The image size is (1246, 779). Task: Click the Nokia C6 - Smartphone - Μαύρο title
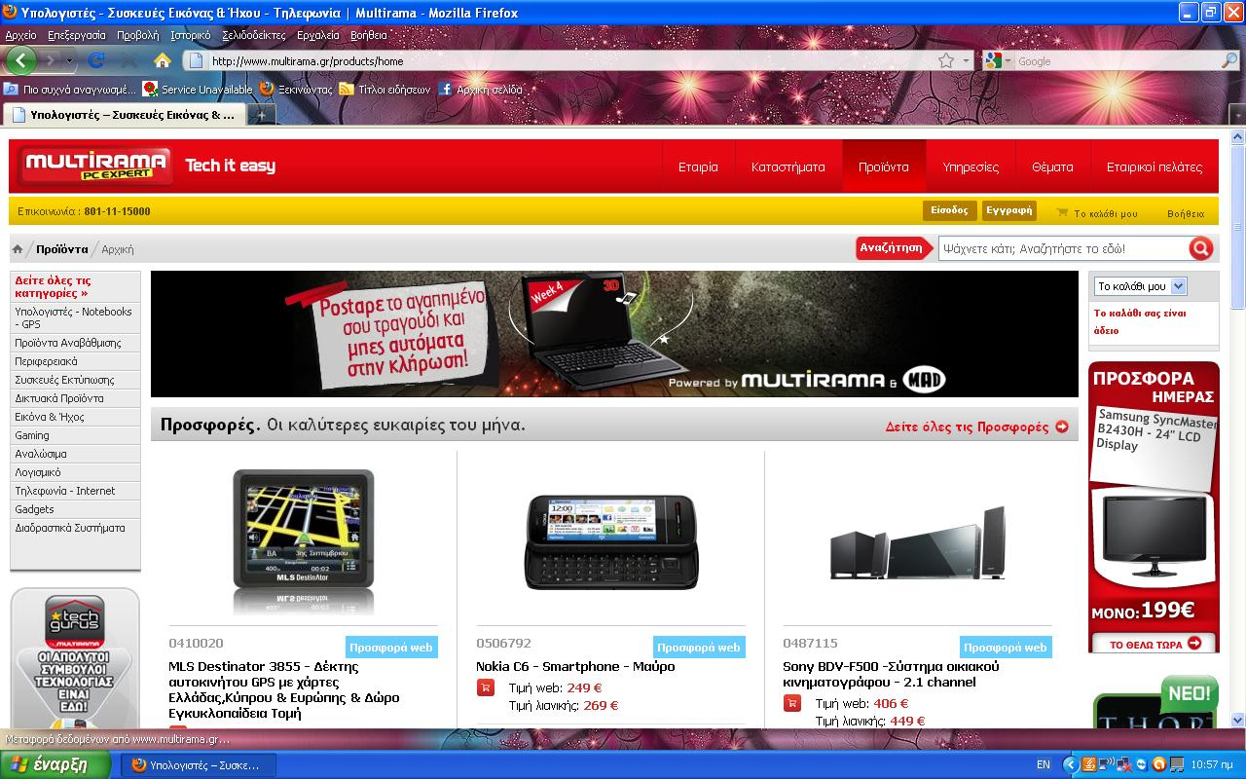(x=575, y=666)
